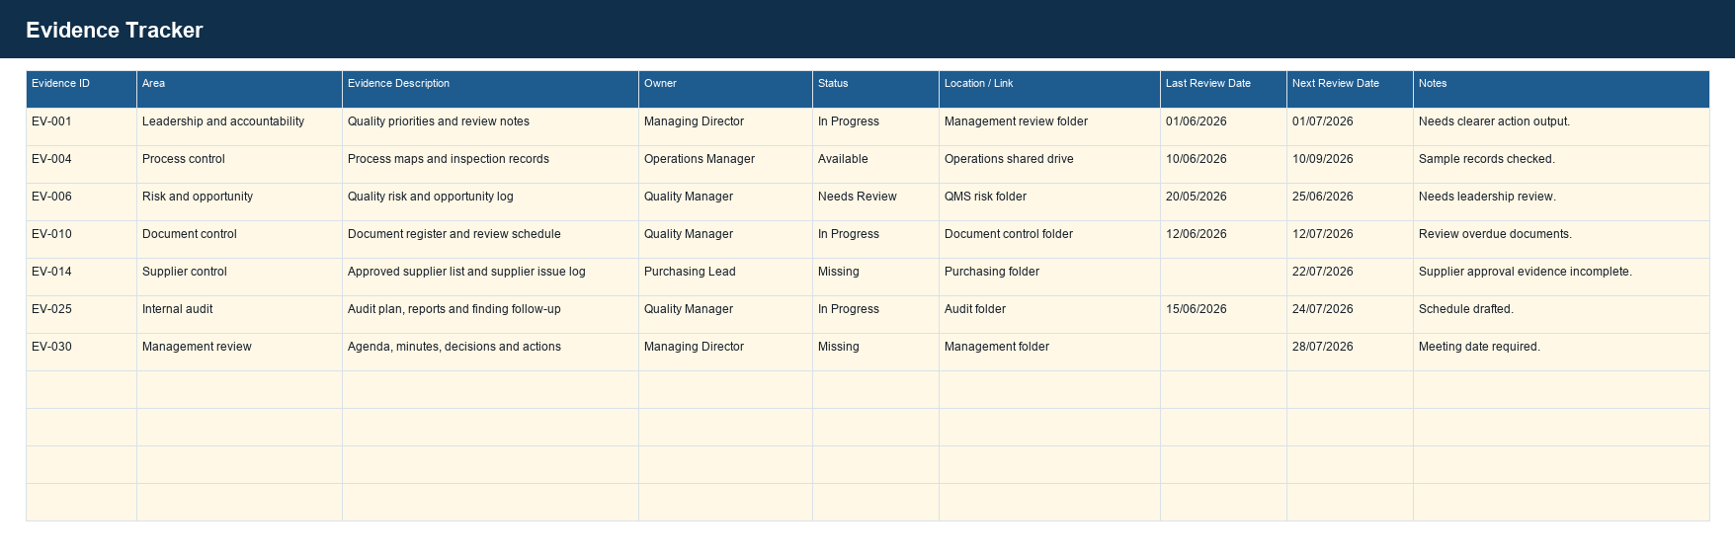Image resolution: width=1735 pixels, height=559 pixels.
Task: Select note Needs clearer action output
Action: point(1561,126)
